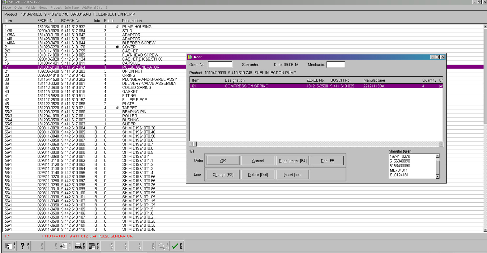This screenshot has height=253, width=487.
Task: Click the Mechanic input field
Action: [x=335, y=65]
